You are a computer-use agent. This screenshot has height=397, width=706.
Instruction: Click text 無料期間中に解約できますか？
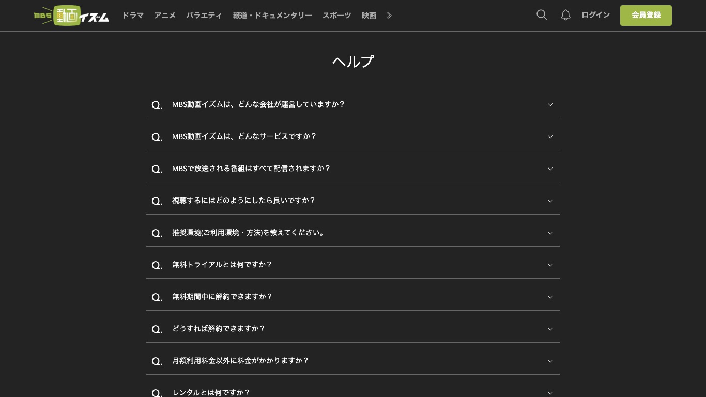click(222, 297)
